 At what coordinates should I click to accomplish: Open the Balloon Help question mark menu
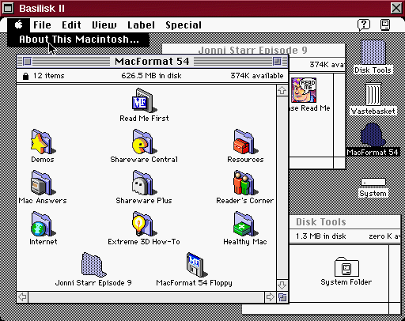[x=364, y=25]
